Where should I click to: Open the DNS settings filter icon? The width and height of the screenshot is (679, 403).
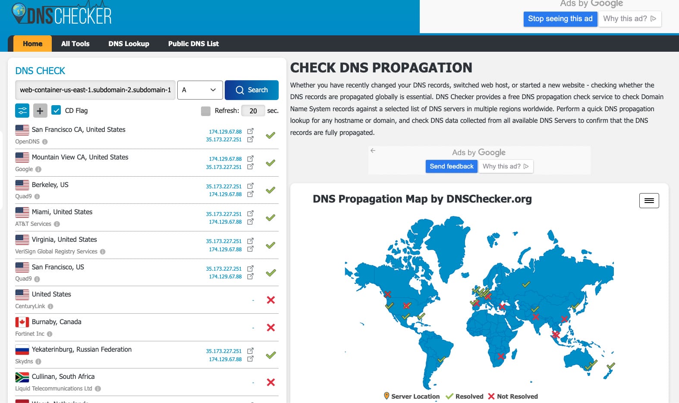(x=22, y=111)
